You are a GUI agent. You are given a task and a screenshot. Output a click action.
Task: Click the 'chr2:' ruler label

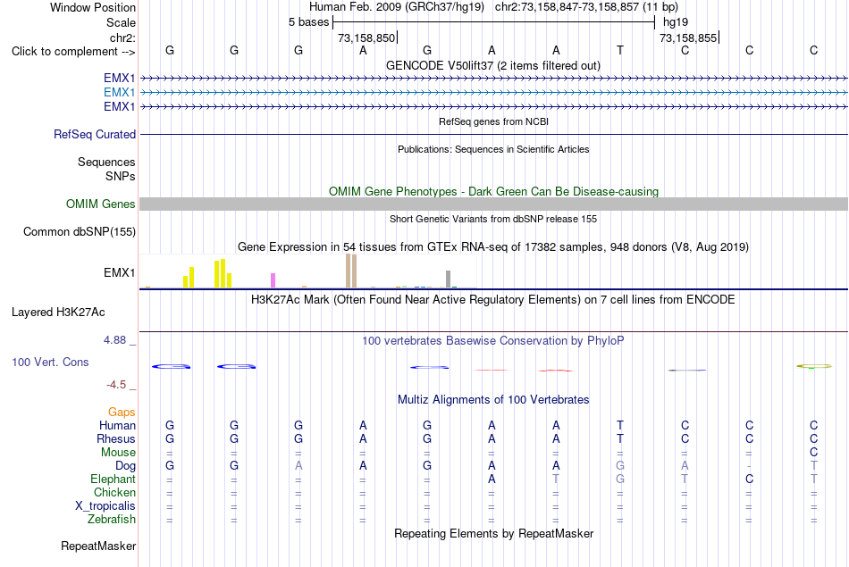(122, 38)
